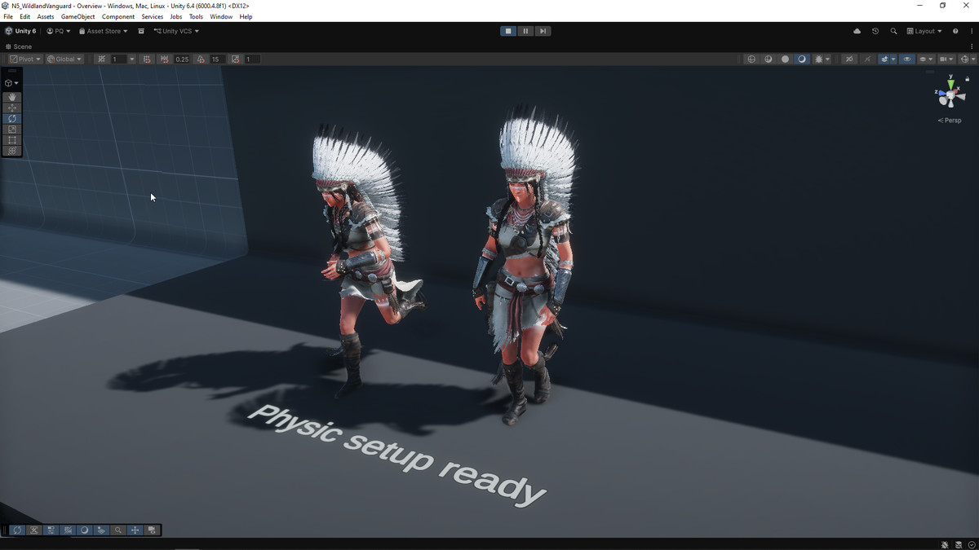
Task: Open the Scene view camera settings dropdown
Action: point(947,59)
